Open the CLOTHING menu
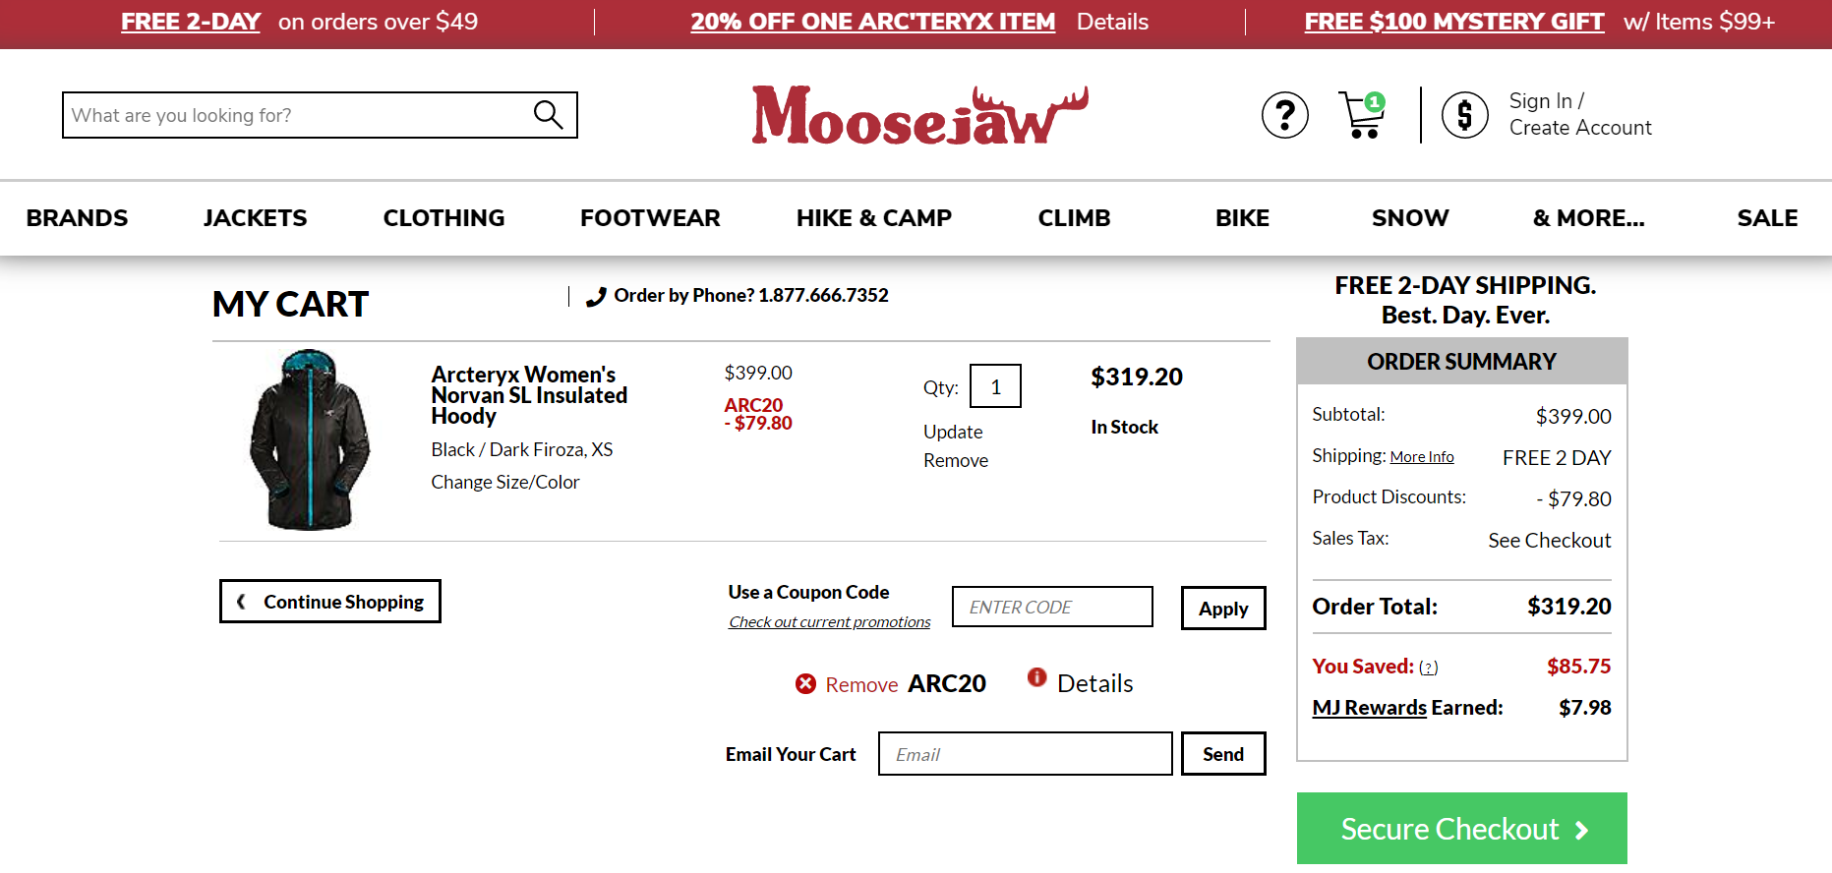 (x=443, y=218)
